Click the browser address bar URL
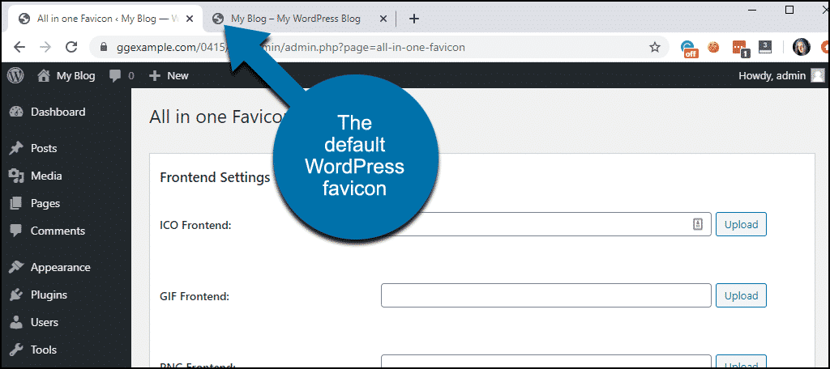830x369 pixels. pyautogui.click(x=290, y=48)
